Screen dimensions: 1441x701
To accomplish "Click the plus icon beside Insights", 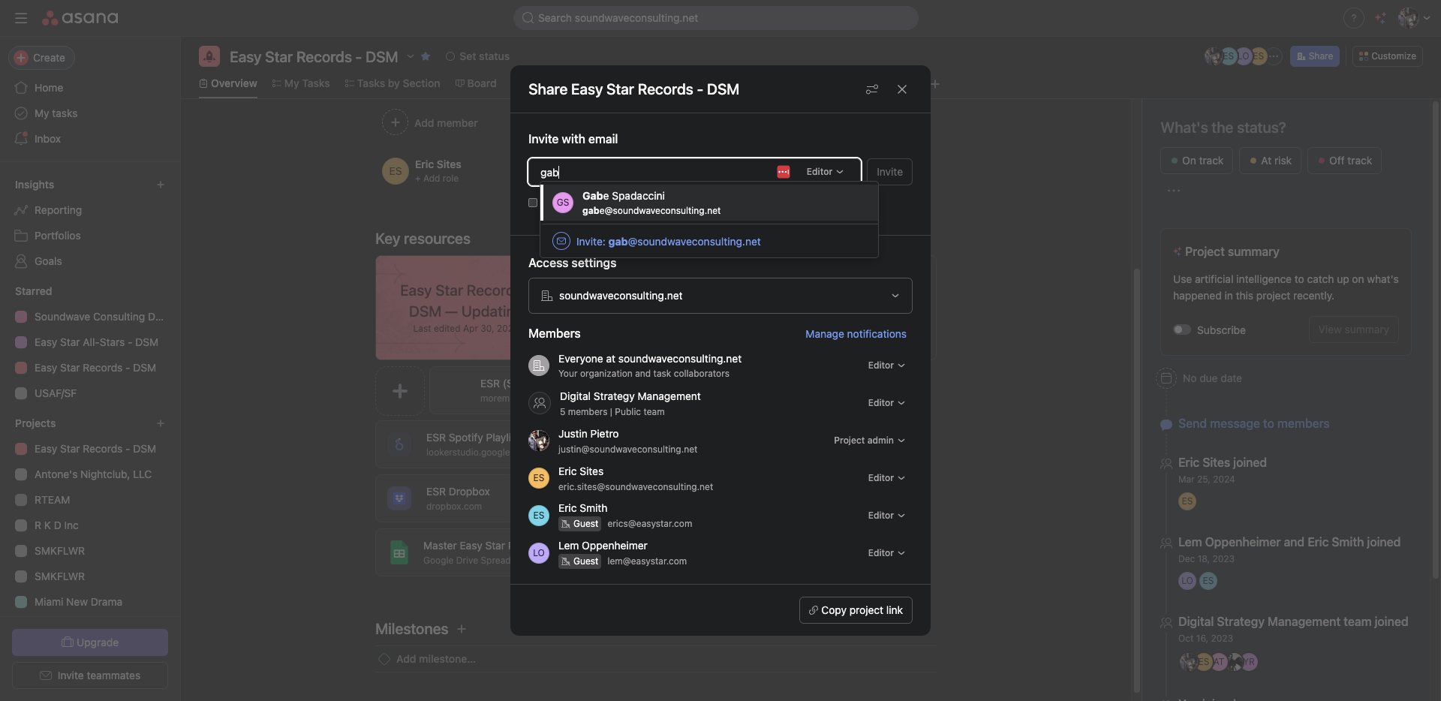I will click(160, 185).
